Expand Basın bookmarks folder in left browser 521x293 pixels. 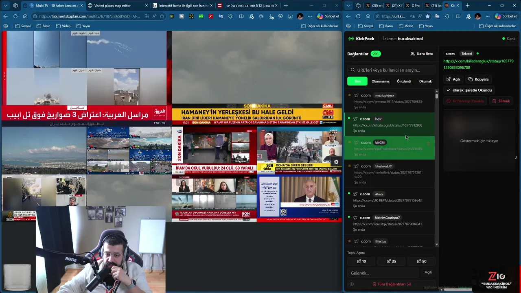tap(44, 26)
